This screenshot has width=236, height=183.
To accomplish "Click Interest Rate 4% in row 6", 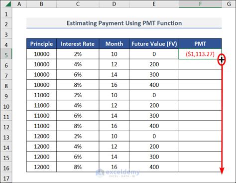I will [78, 64].
